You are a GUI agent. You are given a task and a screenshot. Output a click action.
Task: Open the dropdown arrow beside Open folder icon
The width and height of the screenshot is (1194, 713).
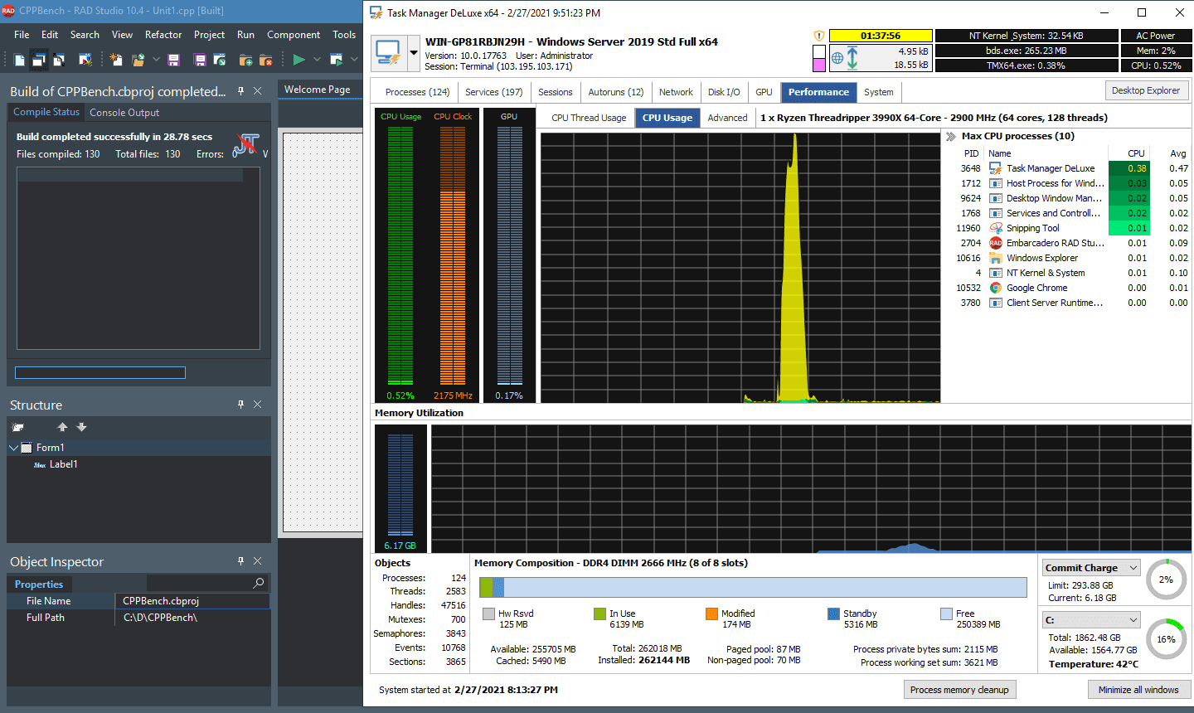pyautogui.click(x=155, y=60)
